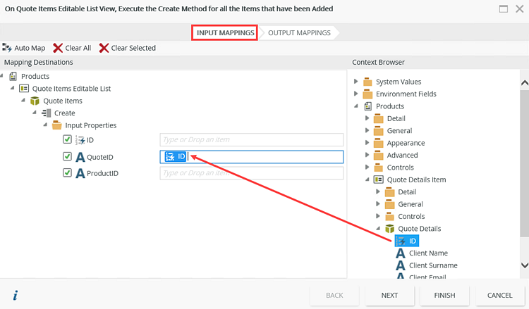Image resolution: width=529 pixels, height=309 pixels.
Task: Select the Input Mappings tab
Action: pyautogui.click(x=225, y=32)
